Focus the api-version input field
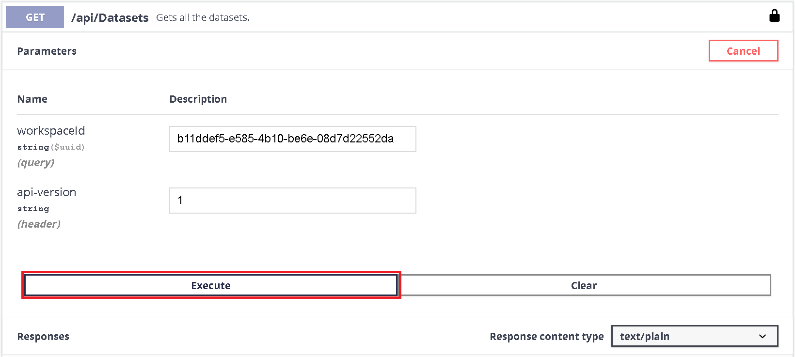This screenshot has width=795, height=357. [x=292, y=201]
